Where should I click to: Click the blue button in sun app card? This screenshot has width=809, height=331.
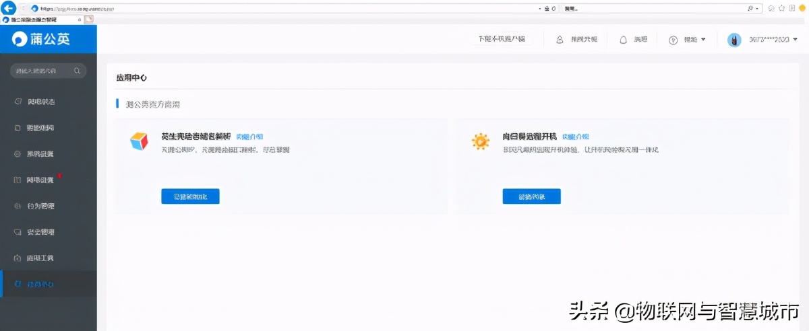[532, 196]
